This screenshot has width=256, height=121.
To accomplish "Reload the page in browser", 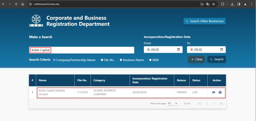I will (16, 4).
